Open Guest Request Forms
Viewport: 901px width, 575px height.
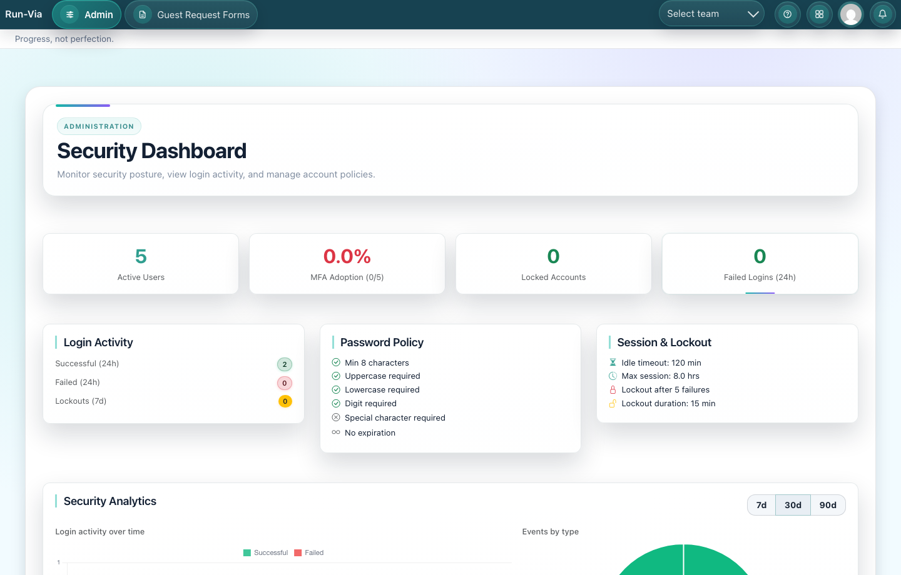coord(191,14)
